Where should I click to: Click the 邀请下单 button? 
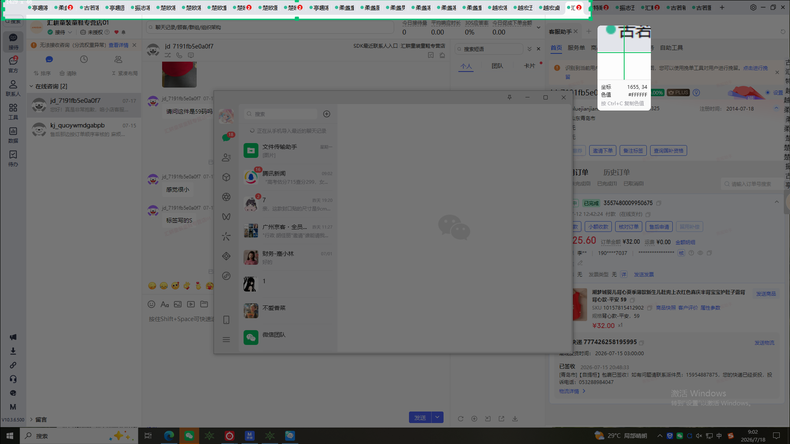tap(602, 151)
